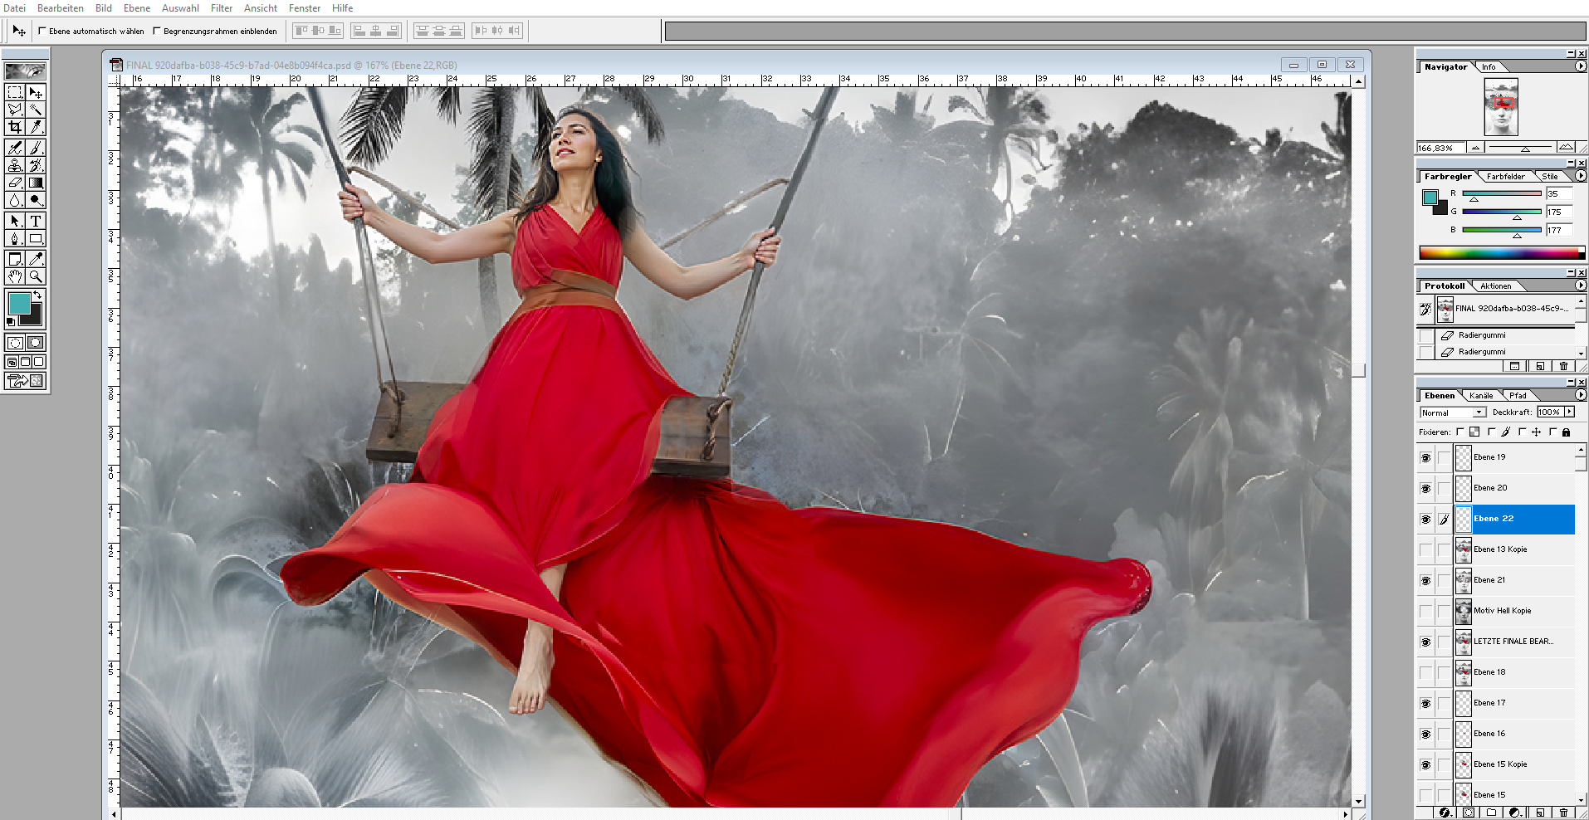Select the Notes tool
This screenshot has height=820, width=1589.
point(15,259)
